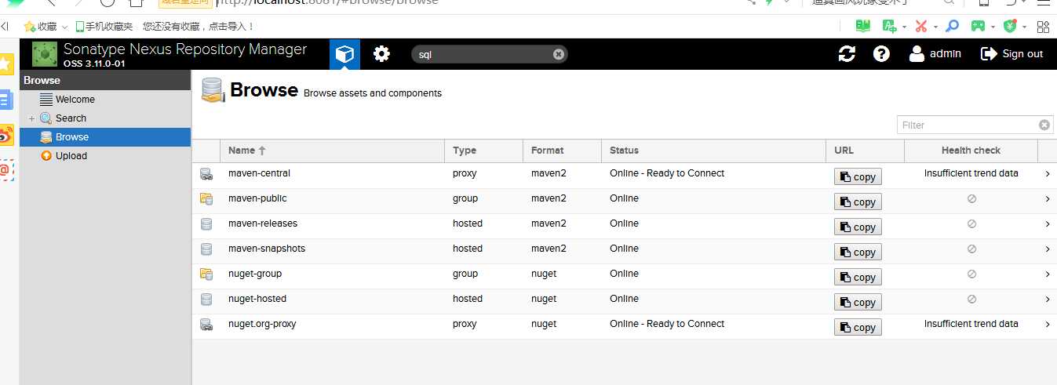Sort by the Name column header
This screenshot has width=1057, height=385.
tap(333, 151)
